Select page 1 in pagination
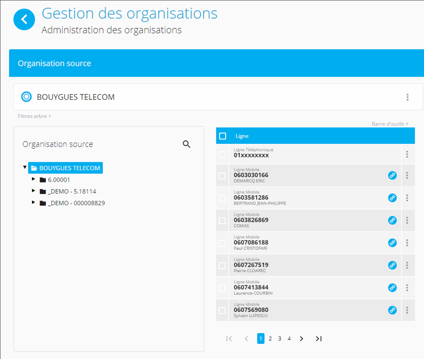 click(261, 338)
